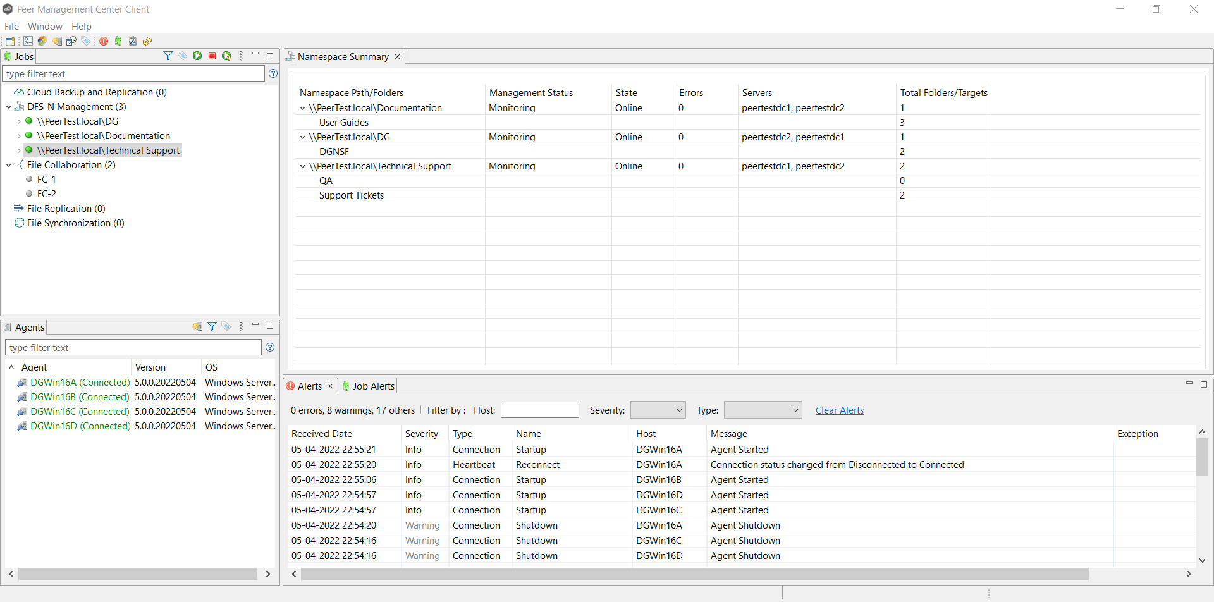Image resolution: width=1214 pixels, height=602 pixels.
Task: Click the Alerts horizontal scrollbar
Action: point(694,574)
